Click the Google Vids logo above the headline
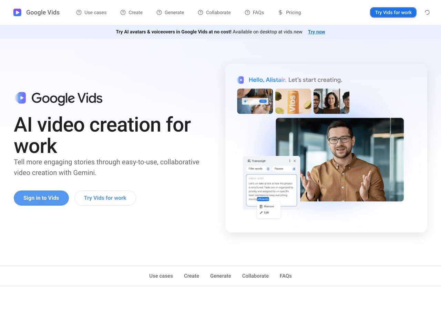The height and width of the screenshot is (310, 441). (x=58, y=98)
